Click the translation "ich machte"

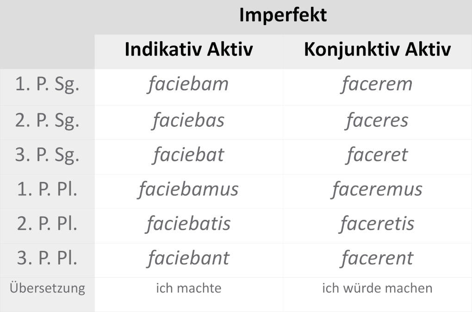coord(188,288)
